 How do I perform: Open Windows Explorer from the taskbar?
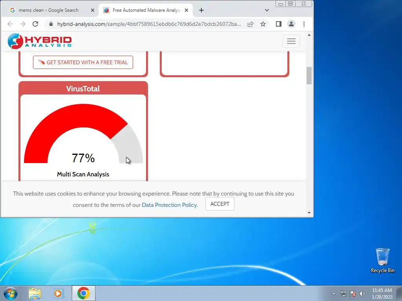click(x=35, y=294)
